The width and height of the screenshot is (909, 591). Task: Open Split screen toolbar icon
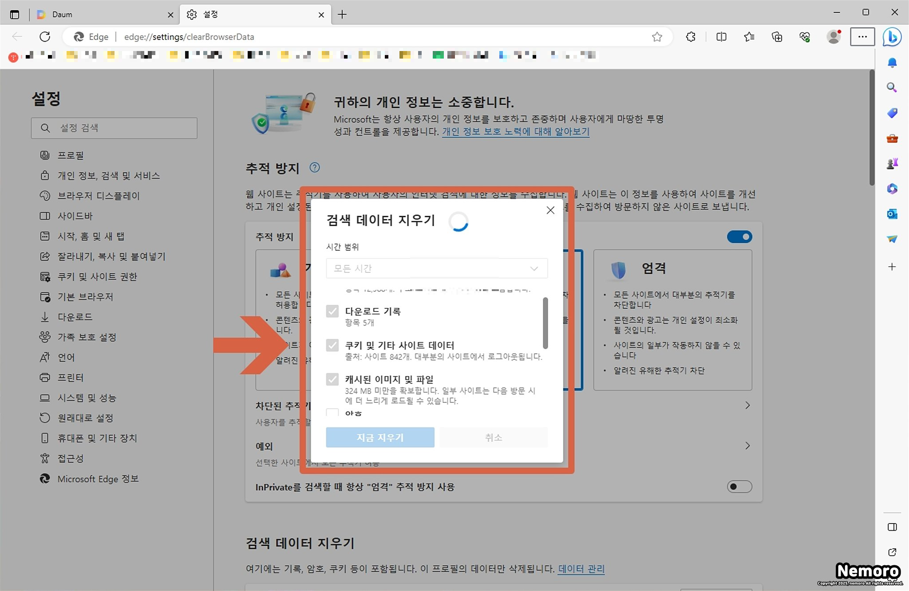(721, 37)
